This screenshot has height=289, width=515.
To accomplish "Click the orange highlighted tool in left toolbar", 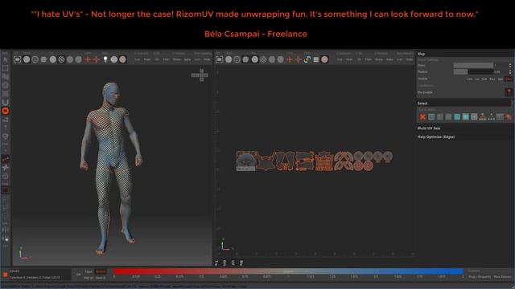I will point(6,111).
